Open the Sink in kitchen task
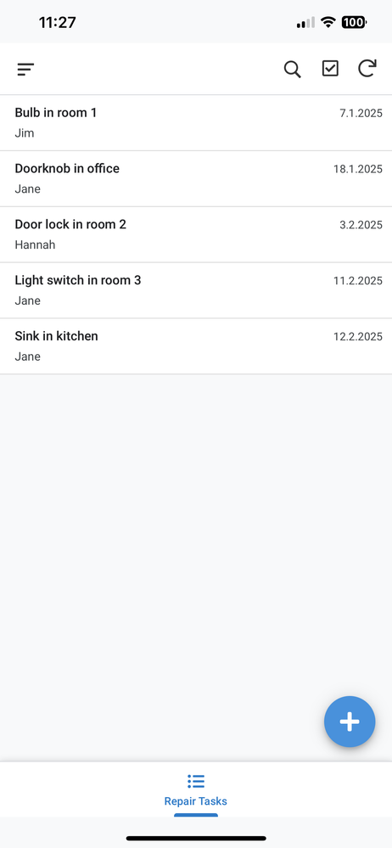392x848 pixels. pos(196,346)
